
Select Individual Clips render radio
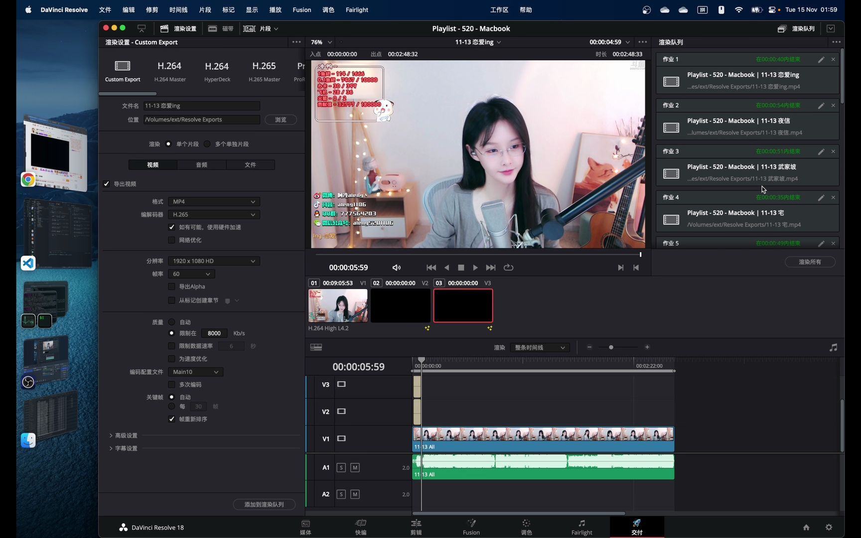(207, 144)
